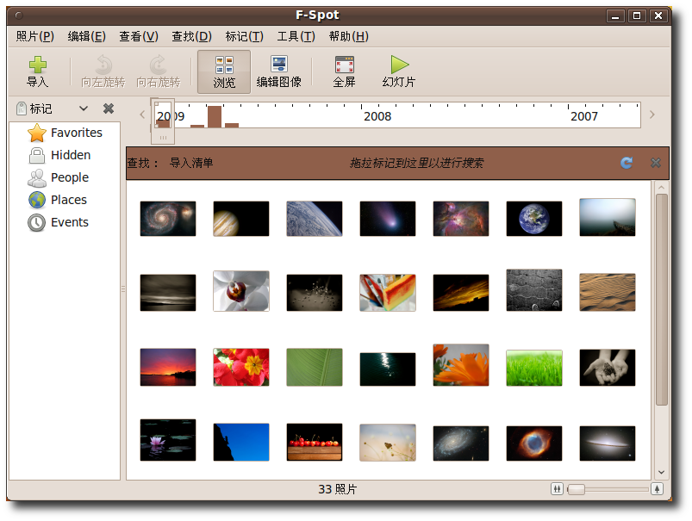Switch to Browse view in toolbar
Viewport: 692px width, 521px height.
224,72
